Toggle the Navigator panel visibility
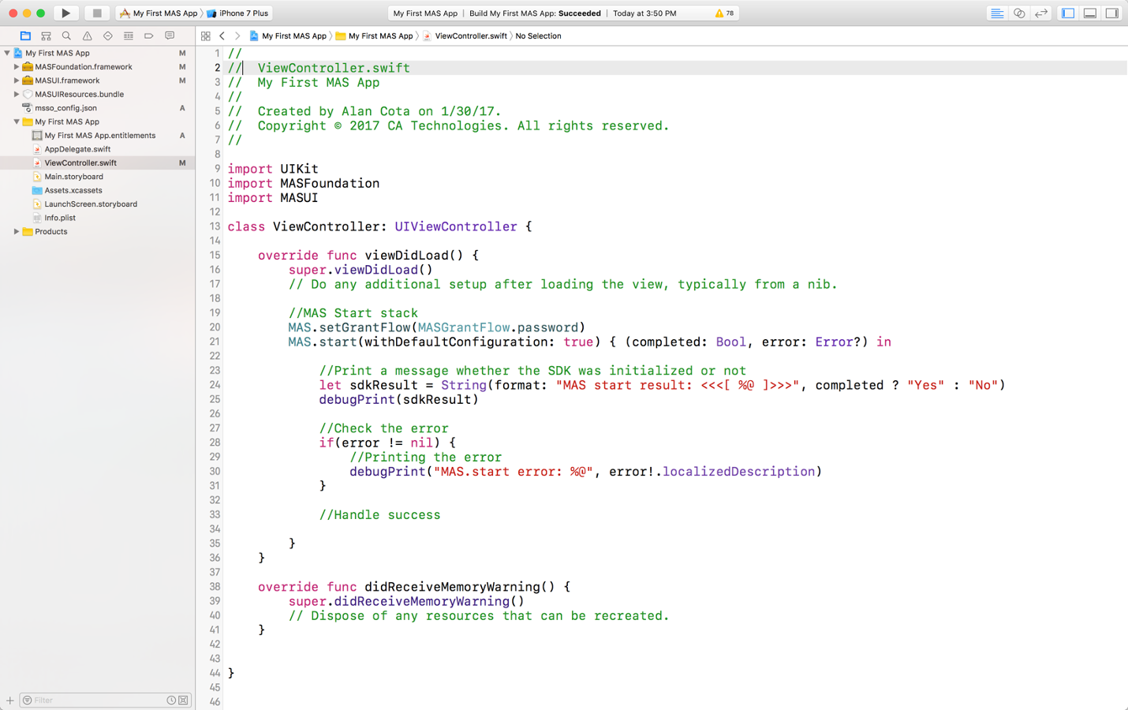This screenshot has width=1128, height=710. (x=1068, y=13)
